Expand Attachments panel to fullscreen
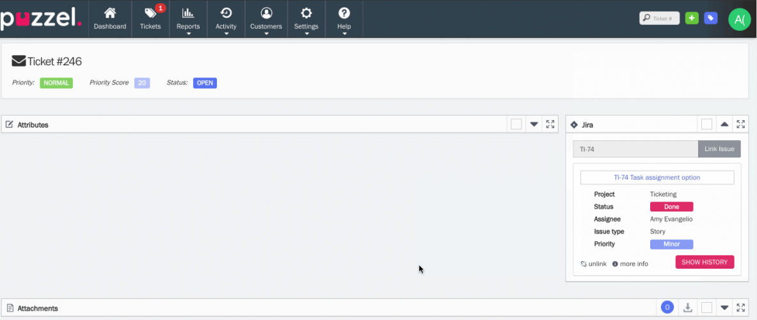Viewport: 757px width, 320px height. click(740, 308)
